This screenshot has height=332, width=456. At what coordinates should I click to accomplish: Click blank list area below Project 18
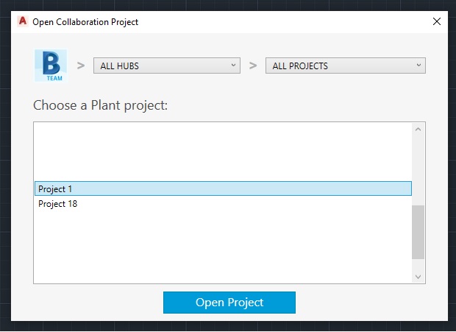point(222,247)
